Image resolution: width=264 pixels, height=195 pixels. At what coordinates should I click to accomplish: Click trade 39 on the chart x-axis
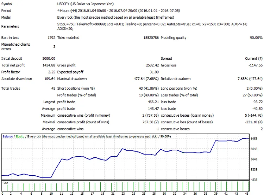click(216, 193)
